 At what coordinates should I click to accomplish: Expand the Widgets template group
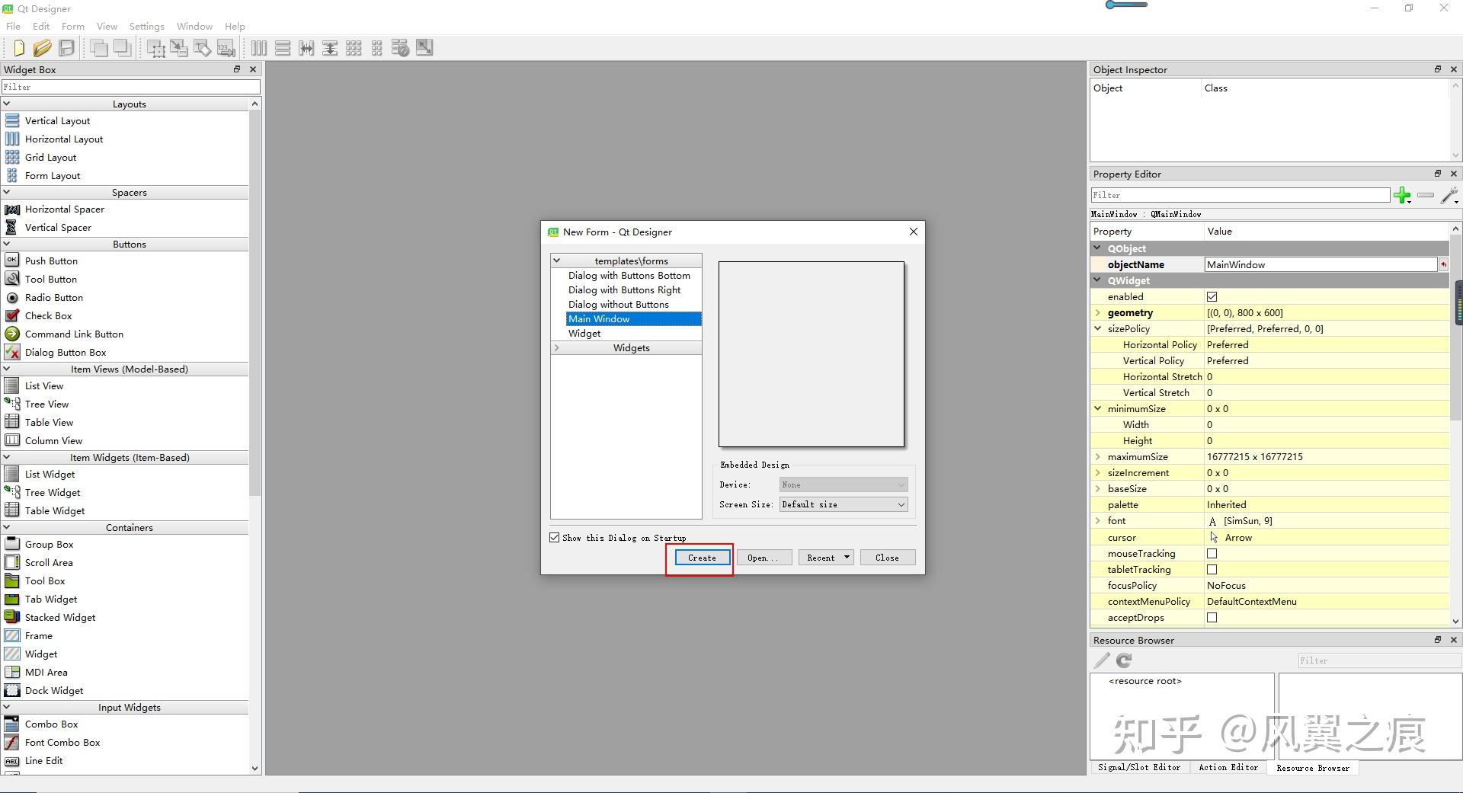click(557, 347)
